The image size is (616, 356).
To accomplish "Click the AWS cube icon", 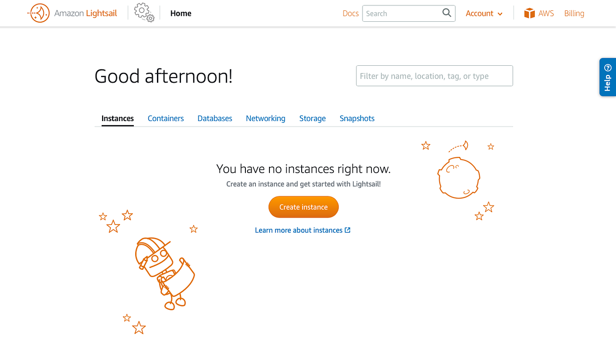I will click(x=529, y=13).
